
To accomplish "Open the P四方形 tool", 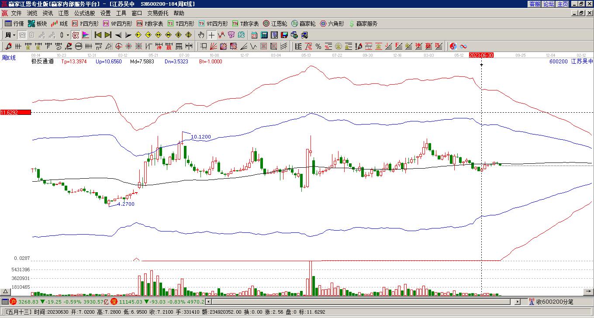I will click(x=86, y=24).
